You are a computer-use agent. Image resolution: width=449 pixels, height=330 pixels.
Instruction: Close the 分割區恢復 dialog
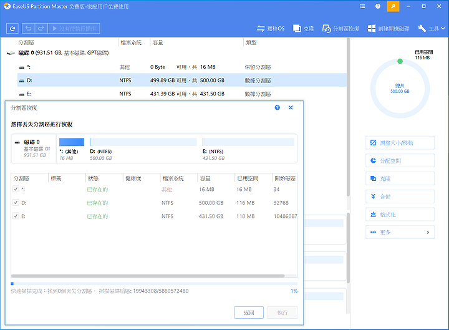(291, 107)
